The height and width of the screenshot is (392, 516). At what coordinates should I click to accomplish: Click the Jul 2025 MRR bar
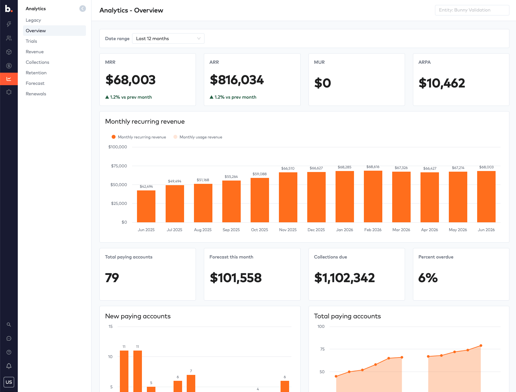[175, 204]
